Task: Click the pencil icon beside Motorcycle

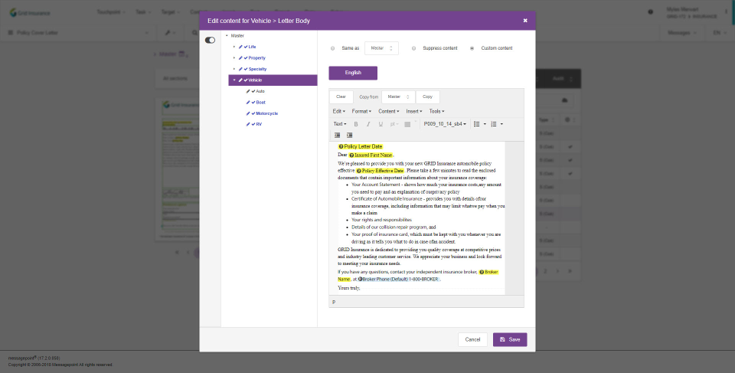Action: [x=248, y=113]
